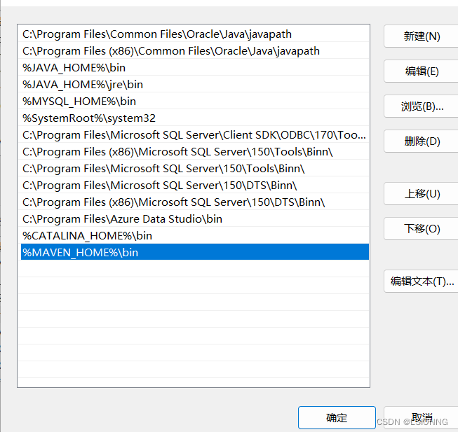Select the %JAVA_HOME%\jre\bin entry
This screenshot has height=432, width=458.
195,85
